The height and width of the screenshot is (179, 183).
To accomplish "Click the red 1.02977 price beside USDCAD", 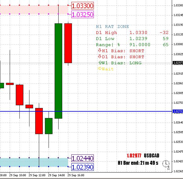I will 134,156.
